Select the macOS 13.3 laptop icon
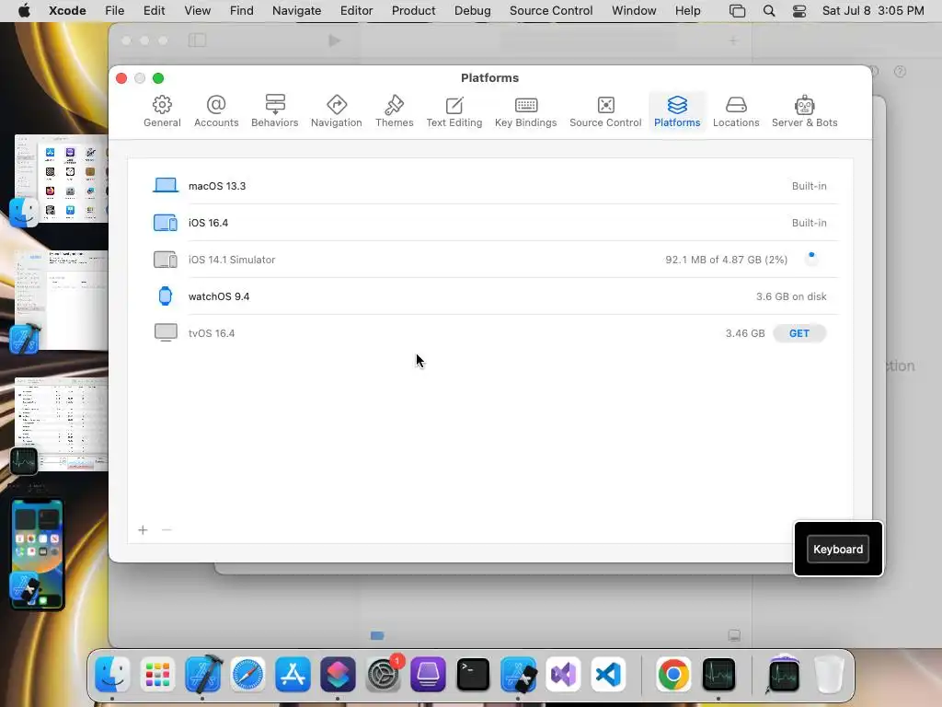 click(x=166, y=185)
